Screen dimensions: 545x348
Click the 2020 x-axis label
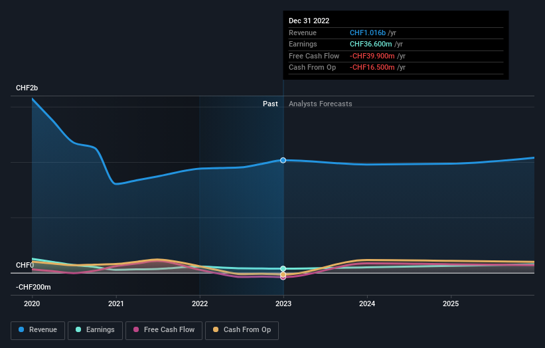point(32,304)
